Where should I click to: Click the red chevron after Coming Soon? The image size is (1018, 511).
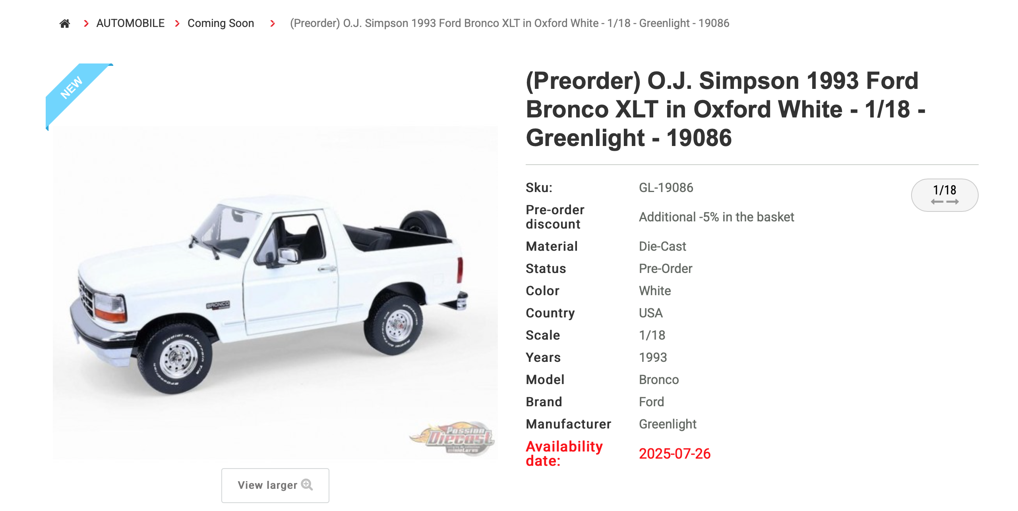click(x=273, y=23)
